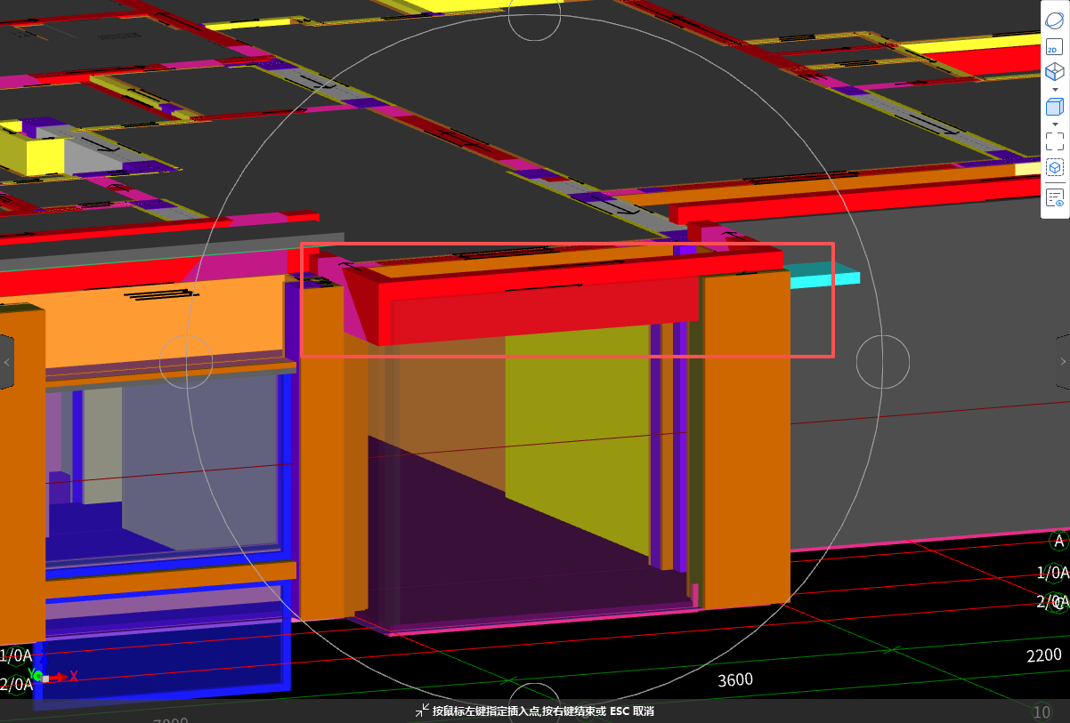Viewport: 1070px width, 723px height.
Task: Click the right orbit circle handle
Action: 883,362
